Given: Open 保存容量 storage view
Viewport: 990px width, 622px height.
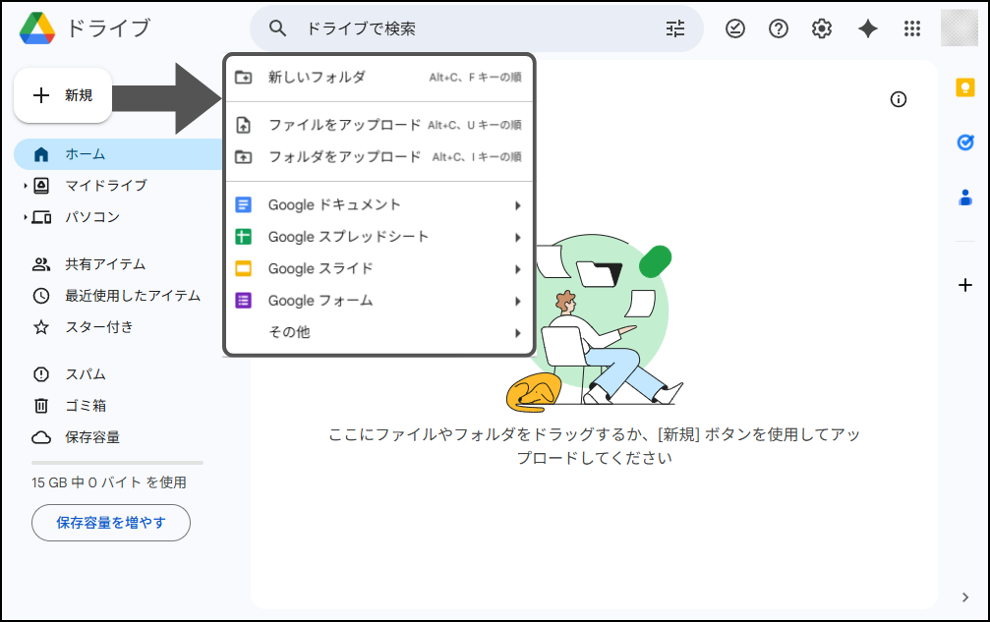Looking at the screenshot, I should tap(92, 437).
